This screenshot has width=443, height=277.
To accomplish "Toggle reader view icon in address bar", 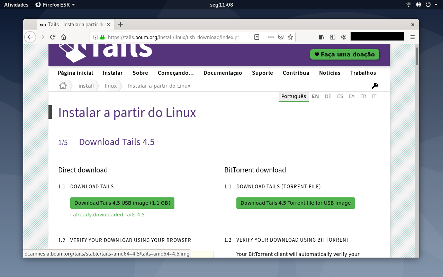I will [257, 37].
